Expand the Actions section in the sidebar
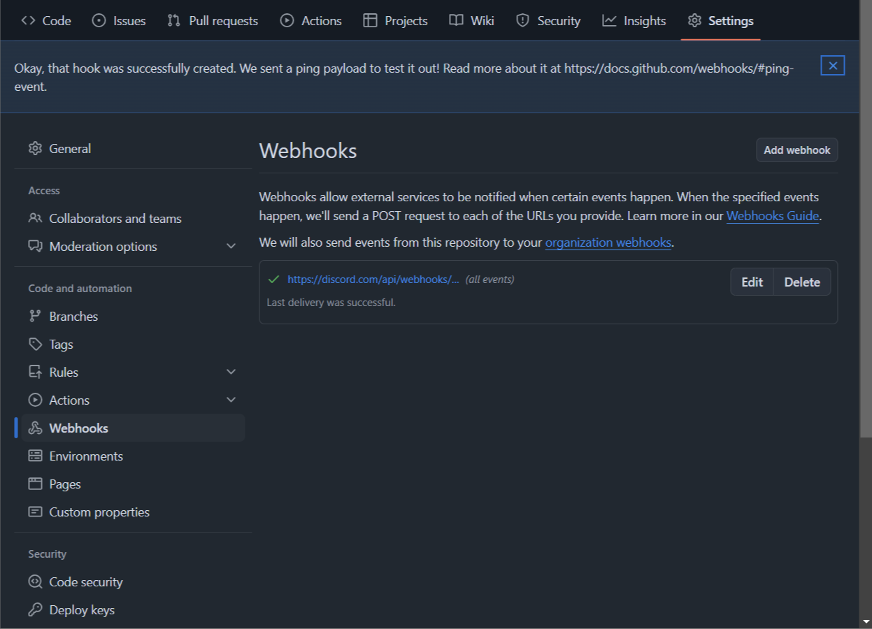The height and width of the screenshot is (629, 872). tap(231, 399)
